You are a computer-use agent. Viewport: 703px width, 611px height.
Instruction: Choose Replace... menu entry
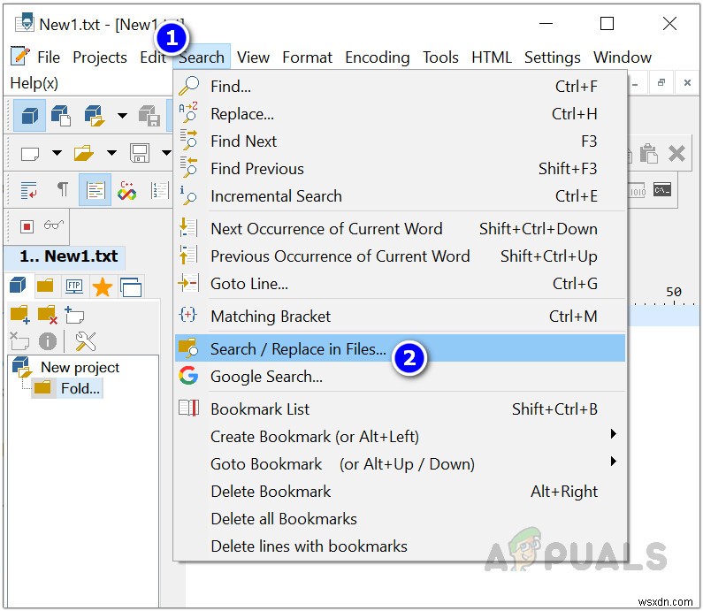tap(400, 114)
